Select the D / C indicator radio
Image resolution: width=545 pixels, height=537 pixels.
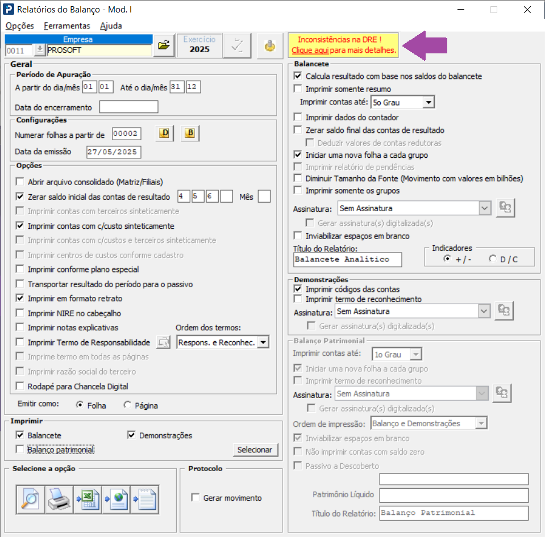493,259
